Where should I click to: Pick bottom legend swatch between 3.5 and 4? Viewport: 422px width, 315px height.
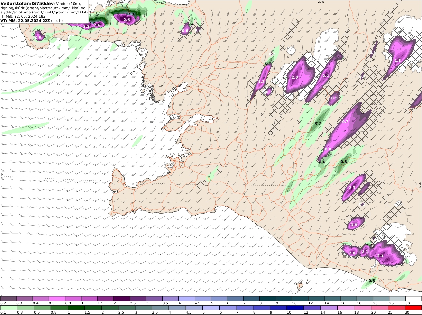161,308
